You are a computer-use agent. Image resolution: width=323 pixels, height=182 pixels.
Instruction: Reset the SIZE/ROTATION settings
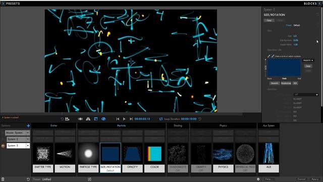[318, 14]
